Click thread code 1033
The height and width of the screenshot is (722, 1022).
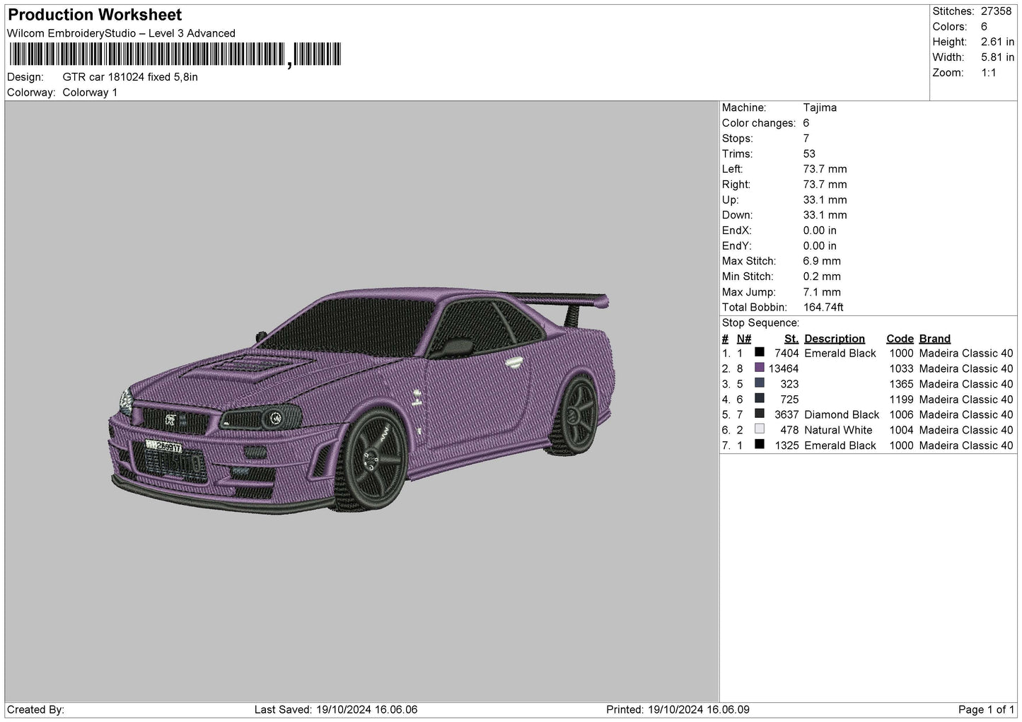pyautogui.click(x=902, y=368)
